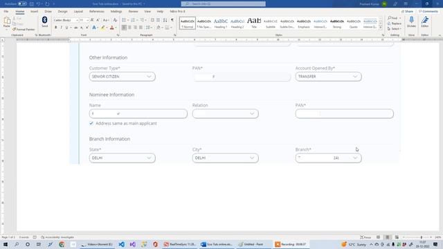The width and height of the screenshot is (443, 249).
Task: Expand the Styles gallery more arrow
Action: pyautogui.click(x=381, y=28)
